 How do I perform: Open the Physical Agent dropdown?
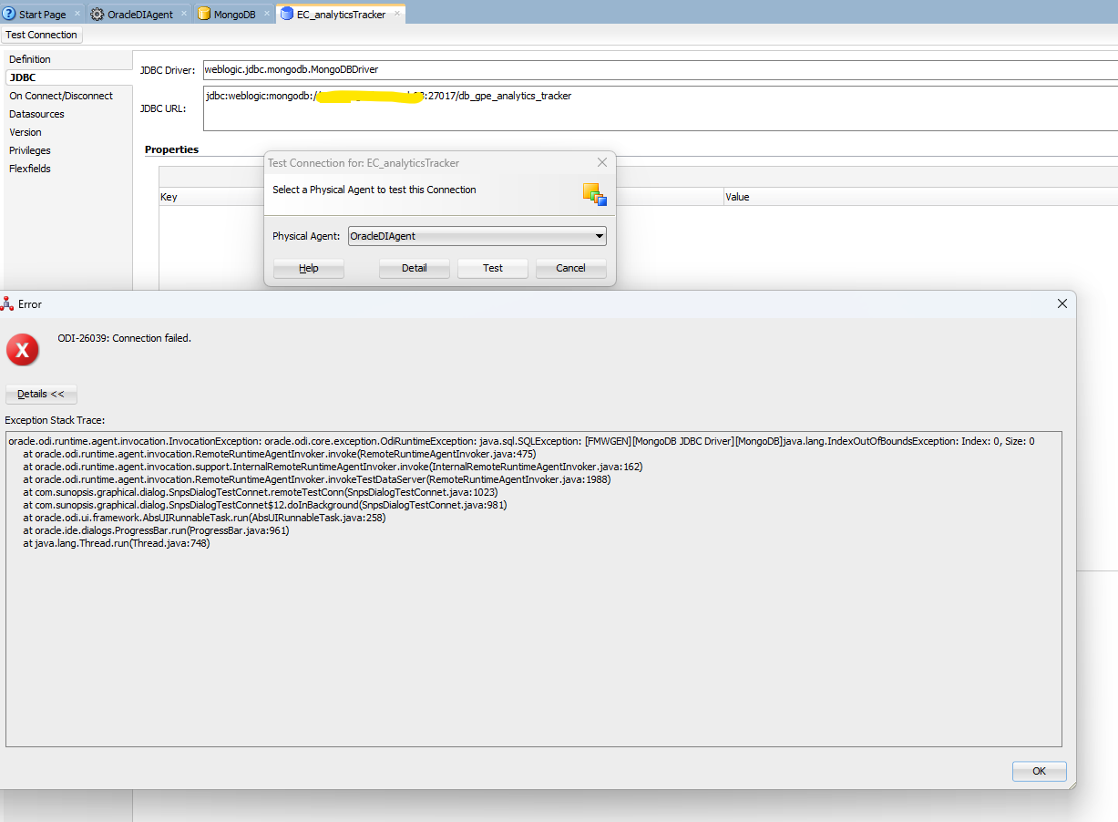pyautogui.click(x=599, y=237)
